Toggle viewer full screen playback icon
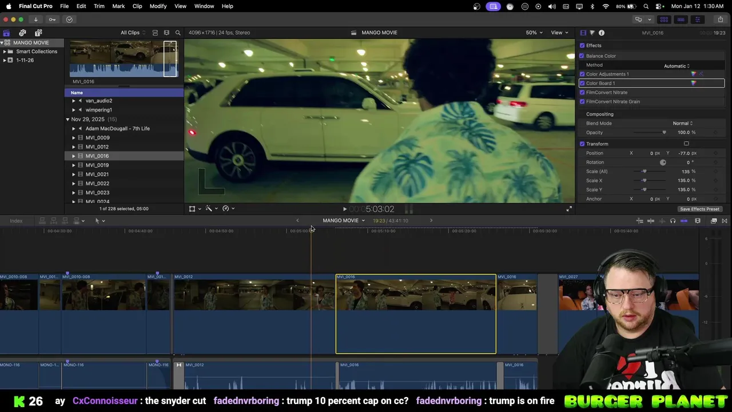732x412 pixels. pos(569,209)
